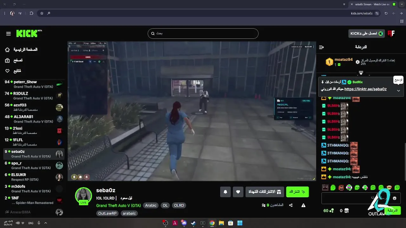Collapse the chat panel icon

click(x=321, y=47)
